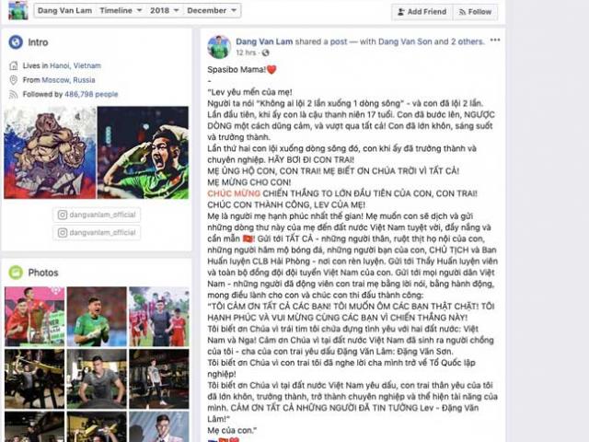This screenshot has width=589, height=442.
Task: Expand the Timeline dropdown
Action: 121,10
